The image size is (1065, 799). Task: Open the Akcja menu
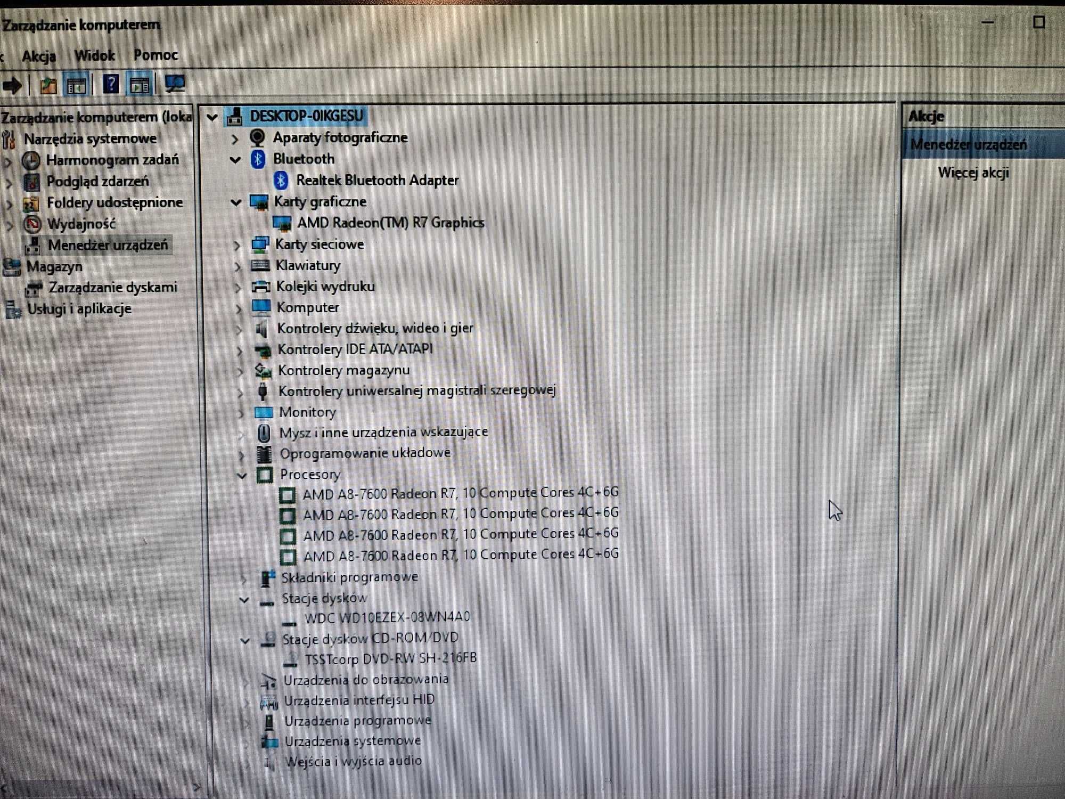[x=39, y=56]
